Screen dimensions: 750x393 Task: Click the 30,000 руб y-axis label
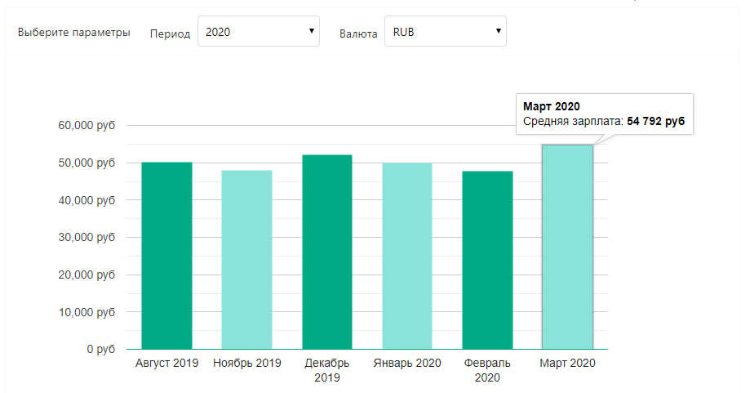(x=87, y=238)
